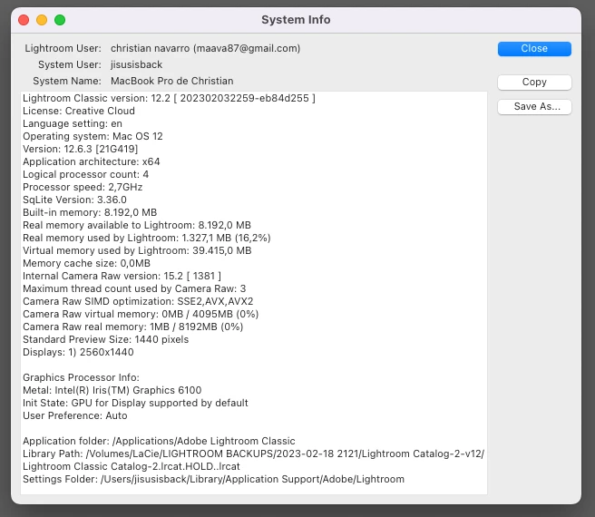This screenshot has height=517, width=595.
Task: Select Camera Raw virtual memory line
Action: pyautogui.click(x=141, y=315)
